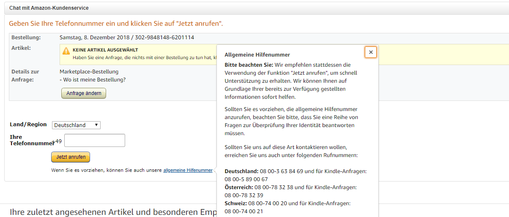
Task: Click the +49 country code prefix
Action: click(57, 141)
